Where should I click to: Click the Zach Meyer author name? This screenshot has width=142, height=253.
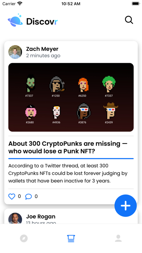tap(42, 49)
